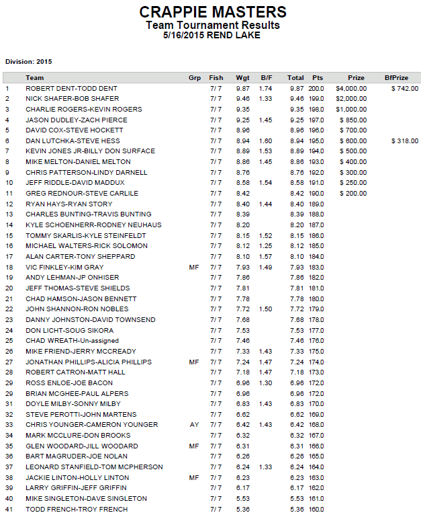Viewport: 421px width, 517px height.
Task: Click the Division: 2015 label
Action: click(x=29, y=62)
